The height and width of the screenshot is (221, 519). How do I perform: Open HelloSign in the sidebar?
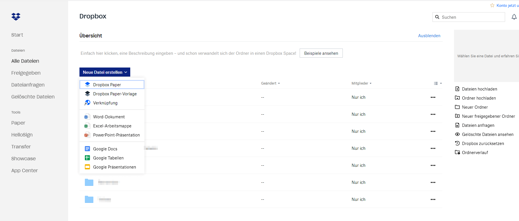pos(22,134)
